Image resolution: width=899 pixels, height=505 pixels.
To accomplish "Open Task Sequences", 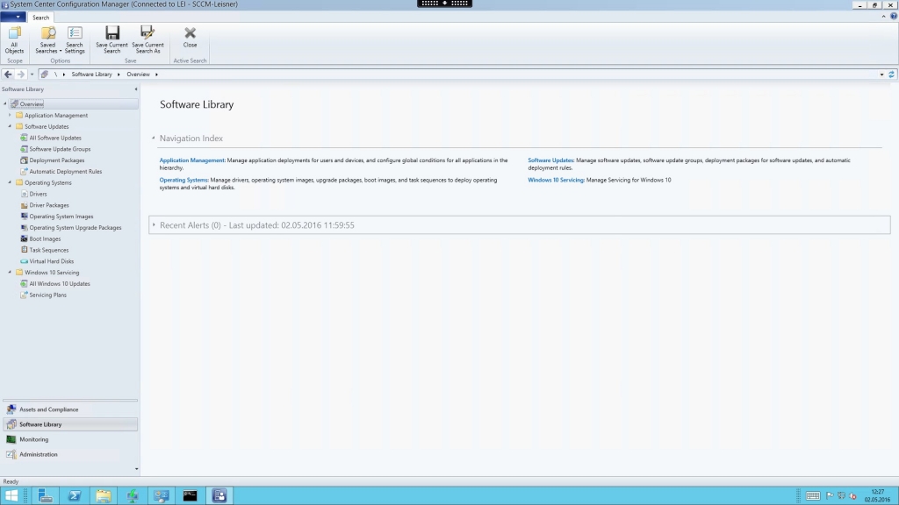I will coord(49,250).
